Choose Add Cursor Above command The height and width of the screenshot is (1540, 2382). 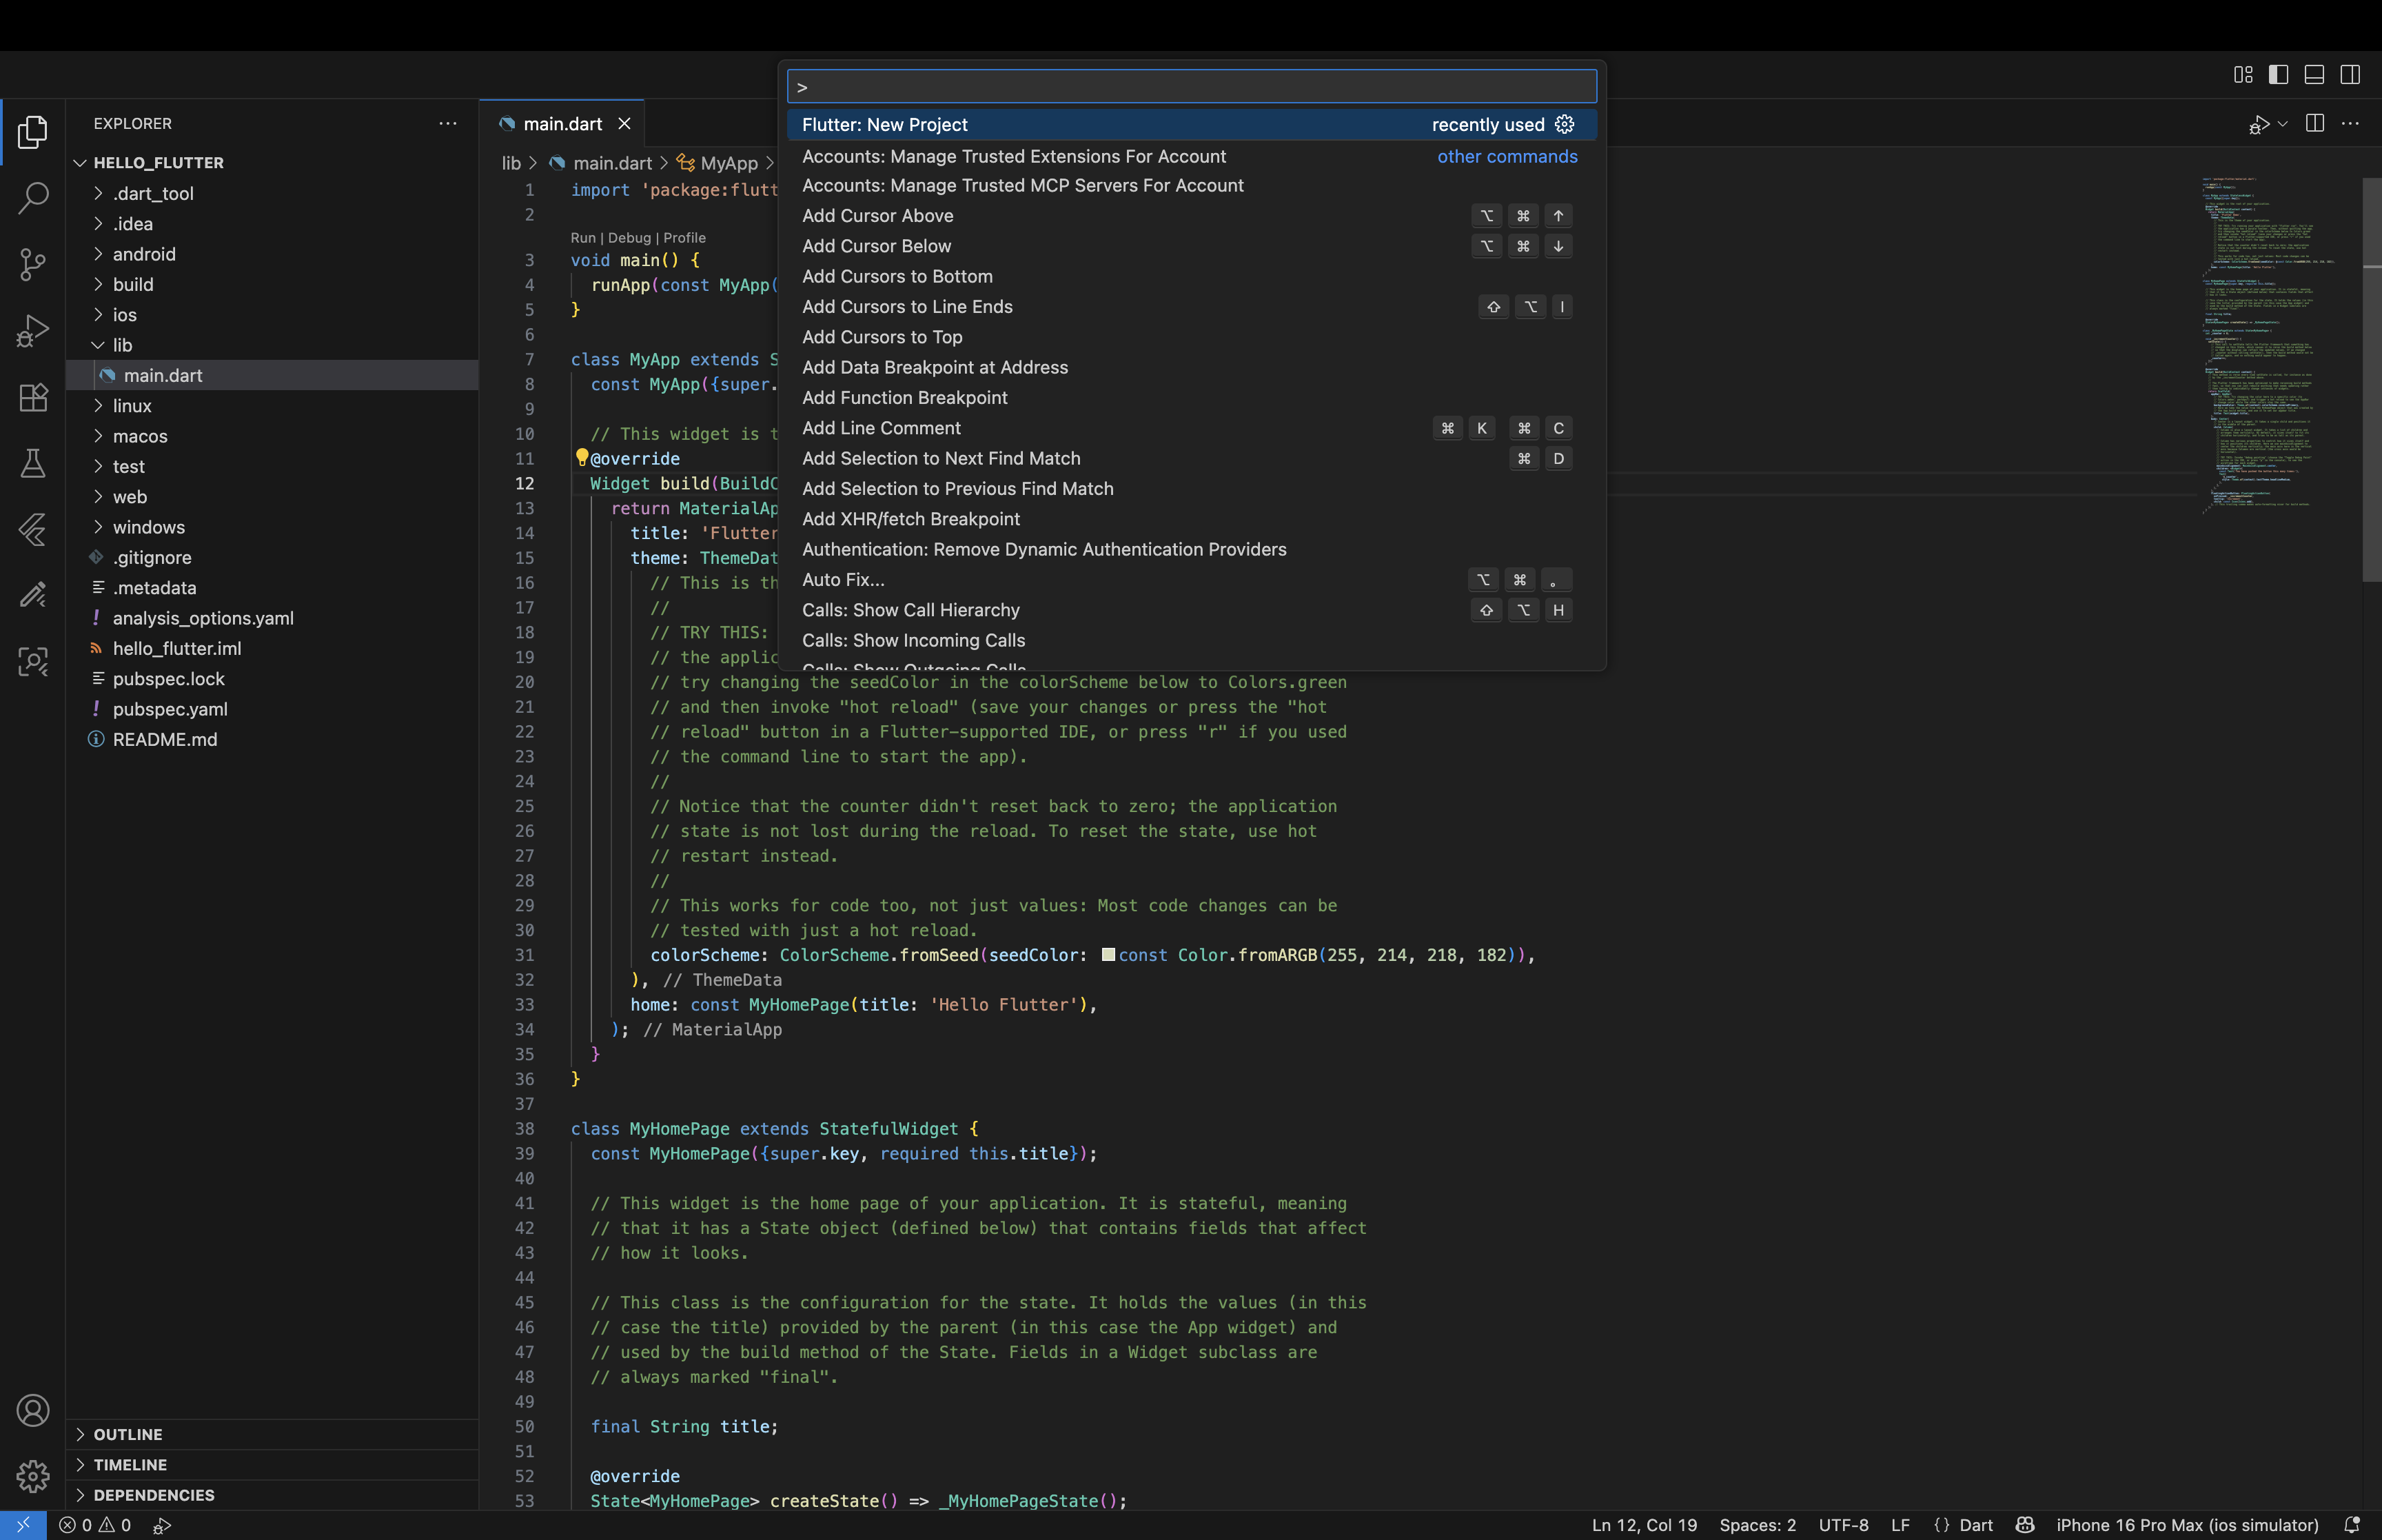[x=1192, y=216]
